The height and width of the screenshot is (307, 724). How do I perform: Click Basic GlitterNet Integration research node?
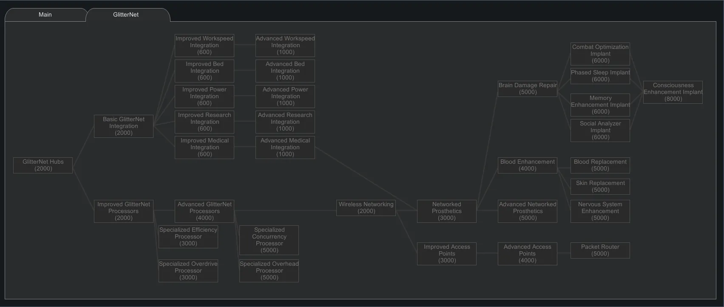coord(124,126)
